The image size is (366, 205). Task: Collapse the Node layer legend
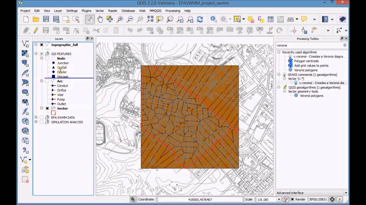(41, 58)
